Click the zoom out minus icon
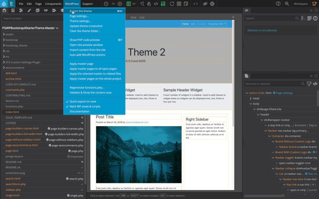 106,4
